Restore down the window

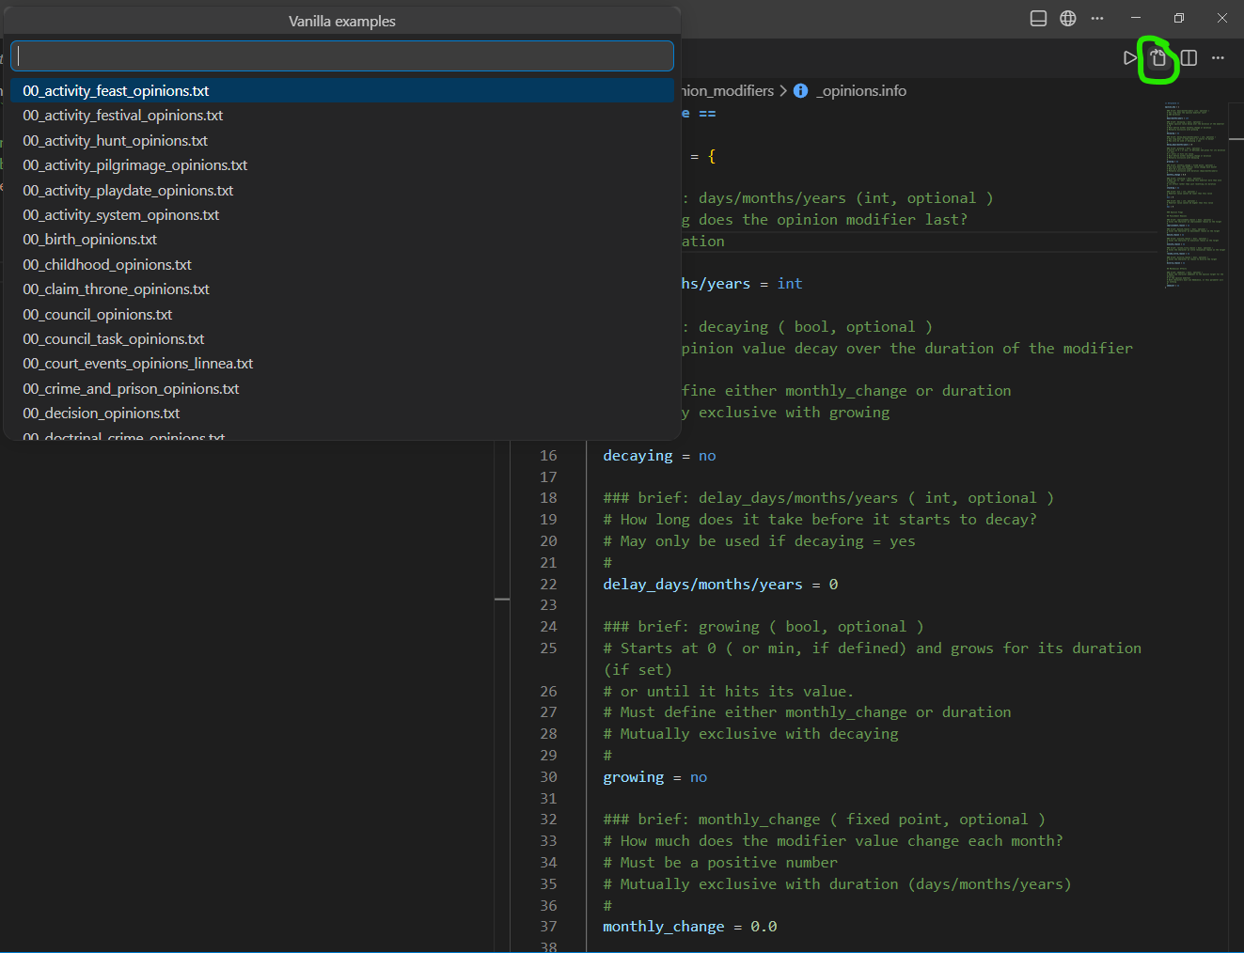point(1179,18)
